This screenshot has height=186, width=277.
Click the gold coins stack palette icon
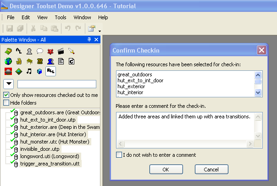[19, 61]
